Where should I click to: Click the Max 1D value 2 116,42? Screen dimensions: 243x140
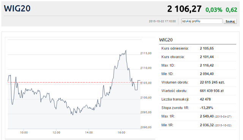[207, 65]
